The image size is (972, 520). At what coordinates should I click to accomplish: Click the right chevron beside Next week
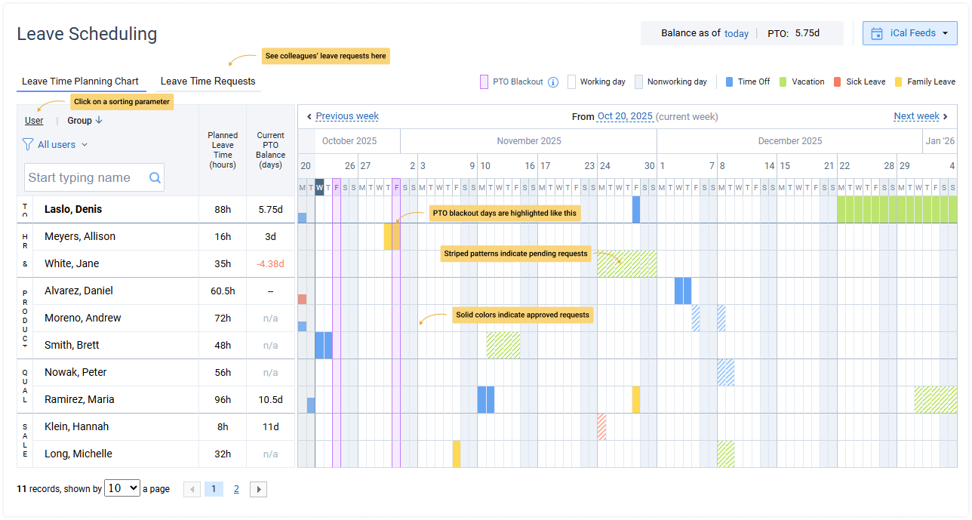pos(946,116)
